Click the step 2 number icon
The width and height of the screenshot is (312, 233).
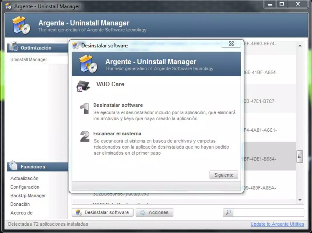pos(85,136)
